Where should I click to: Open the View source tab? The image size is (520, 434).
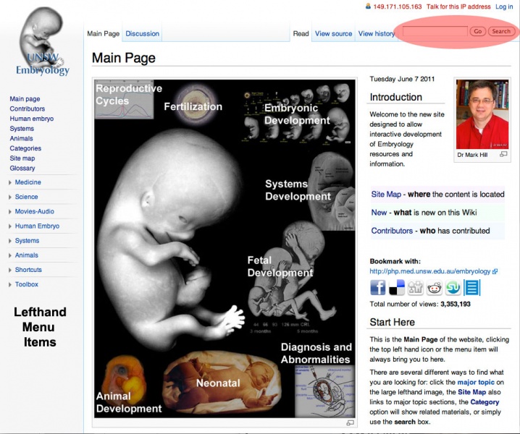tap(333, 33)
